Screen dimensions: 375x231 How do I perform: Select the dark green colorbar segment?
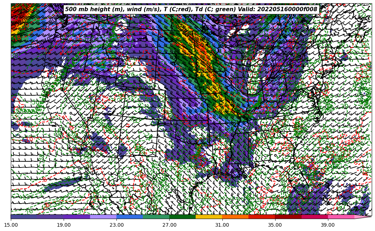tap(182, 217)
